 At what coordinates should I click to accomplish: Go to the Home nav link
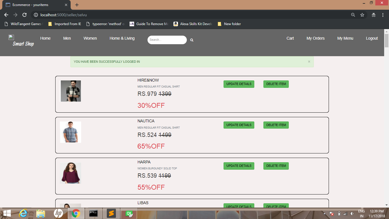[x=45, y=38]
